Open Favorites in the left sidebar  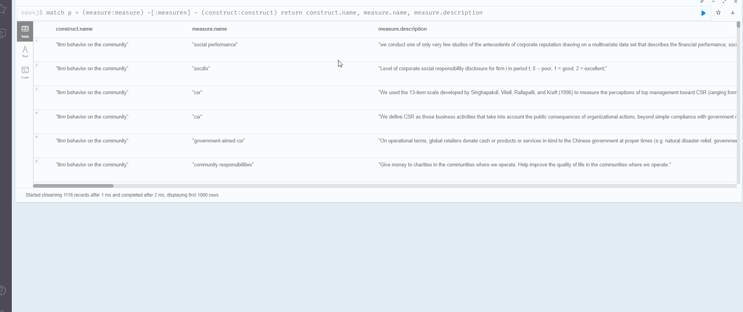[x=3, y=9]
